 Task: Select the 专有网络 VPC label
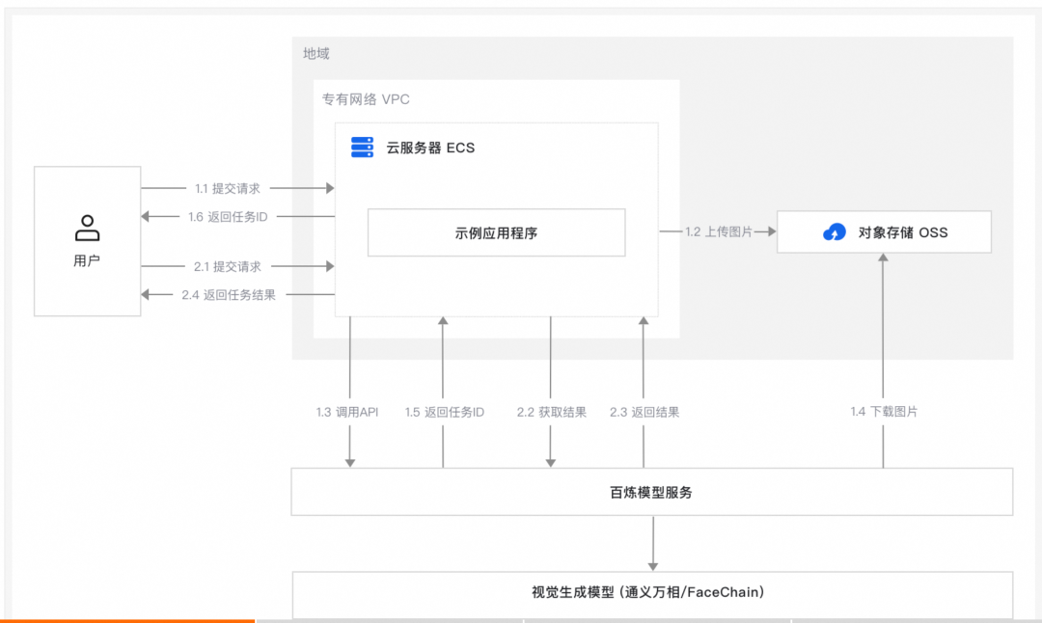[x=367, y=99]
